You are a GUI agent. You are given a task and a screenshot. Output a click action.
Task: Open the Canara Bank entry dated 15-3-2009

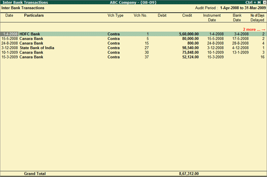(x=133, y=57)
